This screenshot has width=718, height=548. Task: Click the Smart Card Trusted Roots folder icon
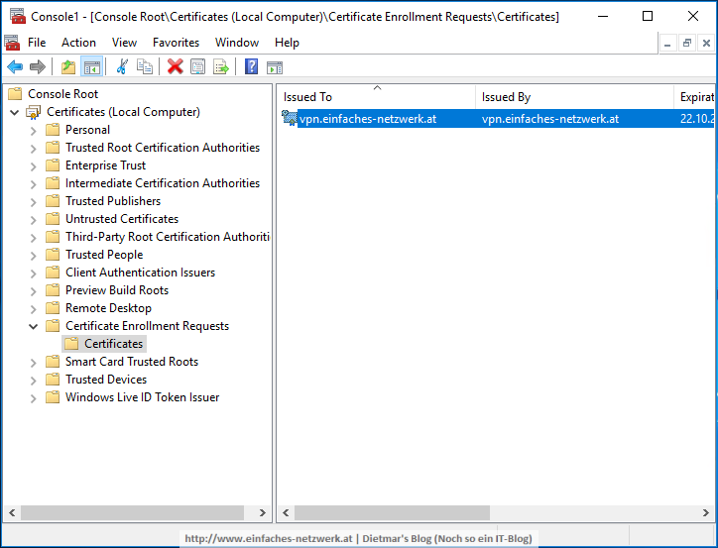pos(53,362)
